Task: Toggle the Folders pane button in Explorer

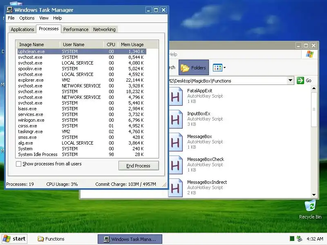Action: point(193,67)
